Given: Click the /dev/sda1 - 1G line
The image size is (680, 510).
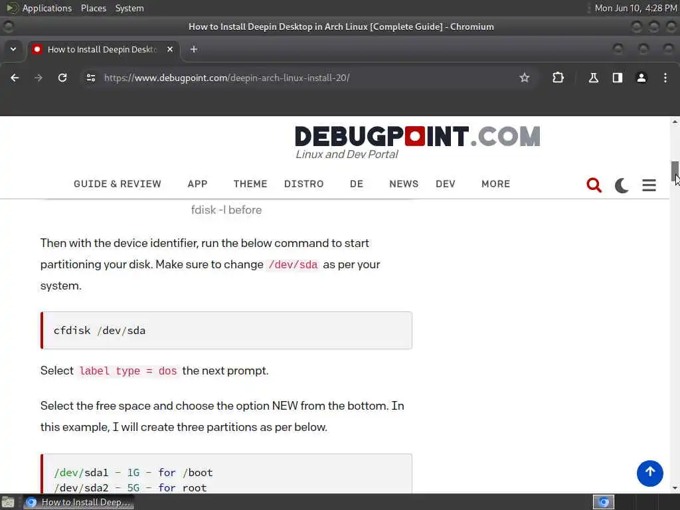Looking at the screenshot, I should coord(133,472).
